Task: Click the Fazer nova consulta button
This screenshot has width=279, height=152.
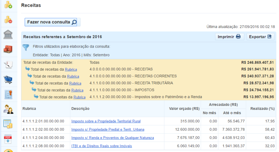Action: pyautogui.click(x=52, y=22)
